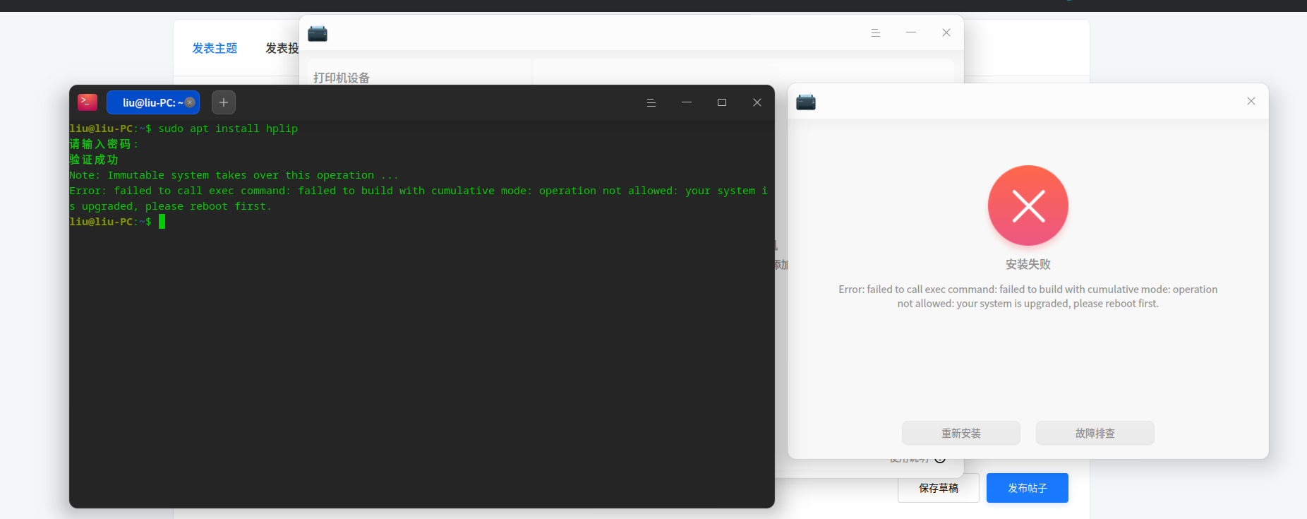Open the printer manager's hamburger menu
The image size is (1307, 519).
click(876, 32)
